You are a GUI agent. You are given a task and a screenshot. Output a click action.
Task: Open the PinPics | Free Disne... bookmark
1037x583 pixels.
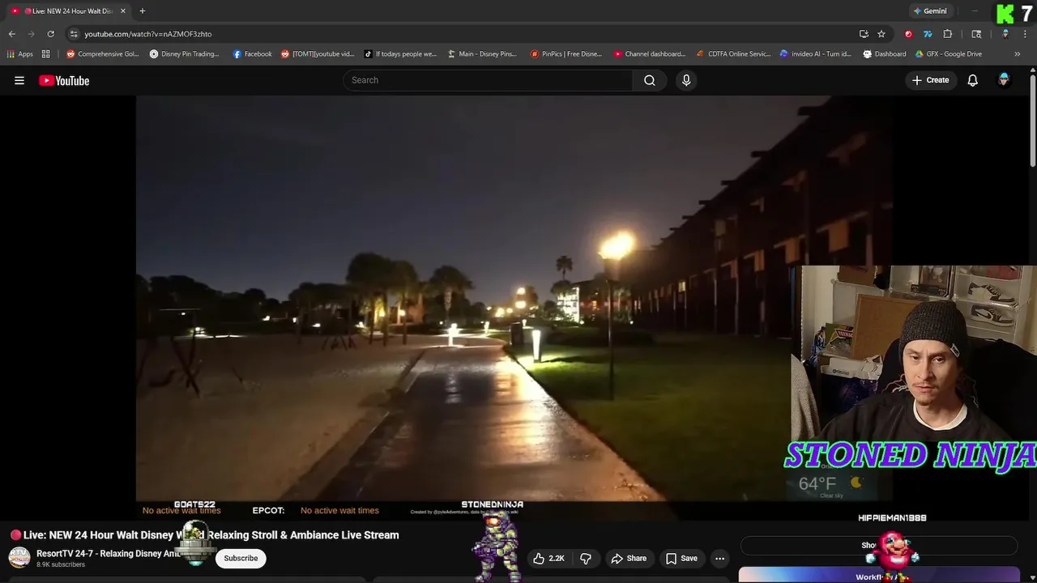point(566,54)
